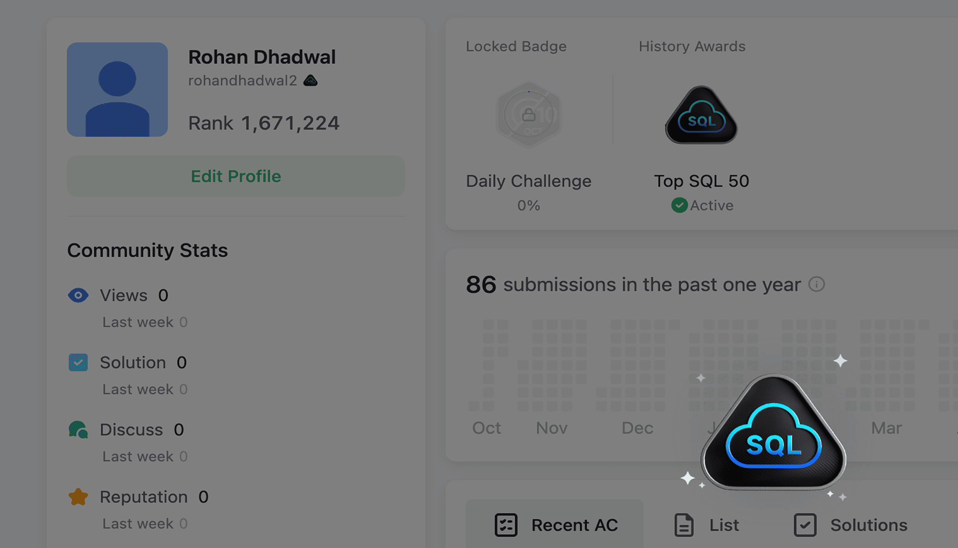Switch to the List tab
The width and height of the screenshot is (958, 548).
click(707, 525)
